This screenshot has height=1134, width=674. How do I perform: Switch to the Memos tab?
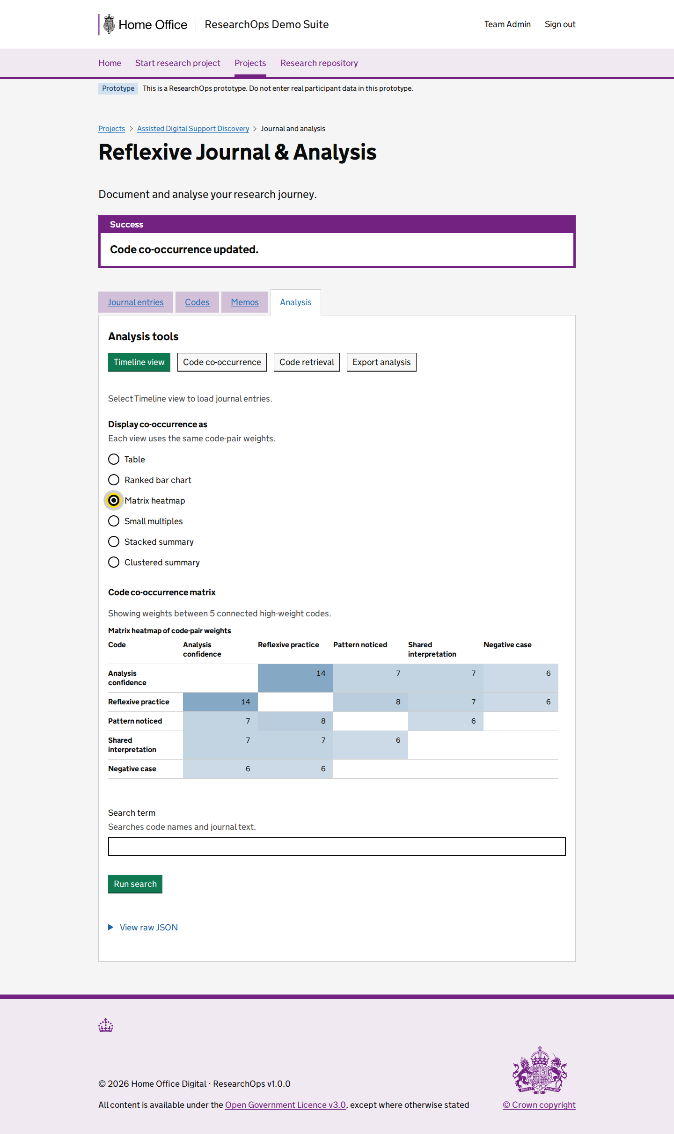coord(245,302)
